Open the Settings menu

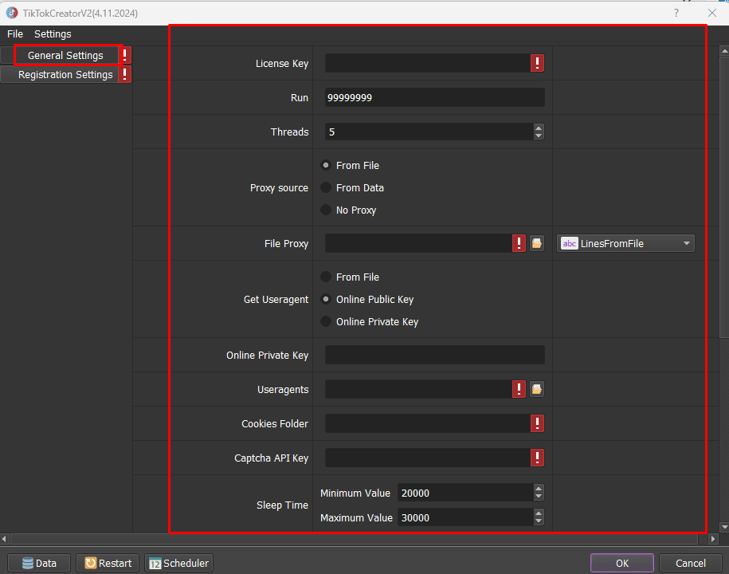tap(53, 34)
